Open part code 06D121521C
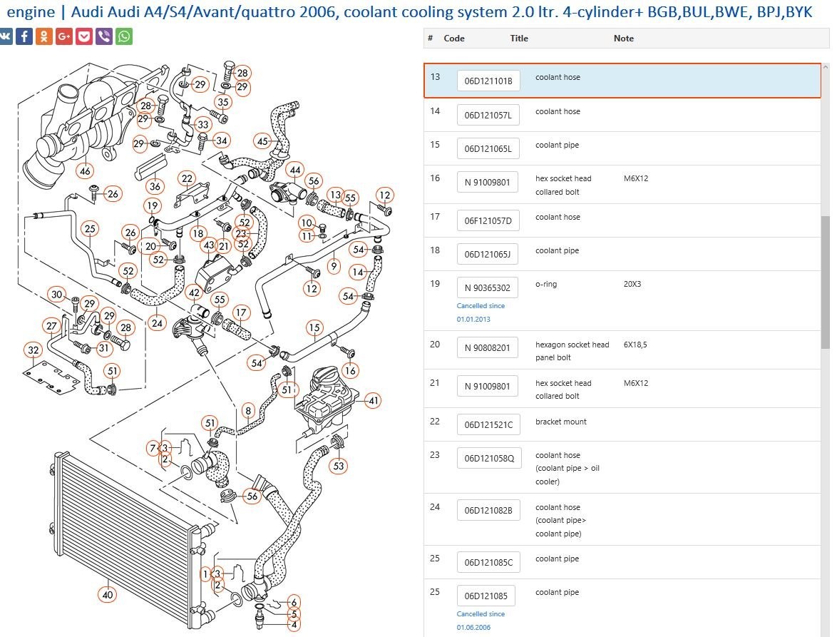The image size is (837, 637). [x=488, y=424]
